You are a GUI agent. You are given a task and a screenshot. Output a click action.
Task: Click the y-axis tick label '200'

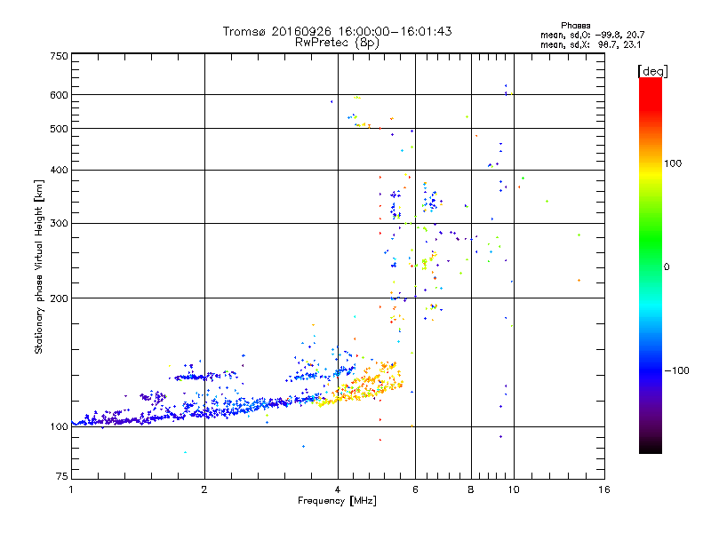tap(59, 298)
